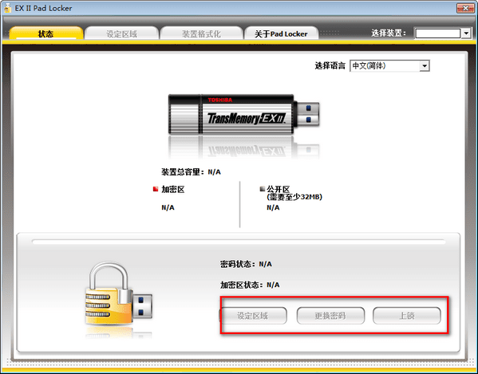Close the EX II Pad Locker window
The height and width of the screenshot is (374, 478).
pyautogui.click(x=465, y=8)
